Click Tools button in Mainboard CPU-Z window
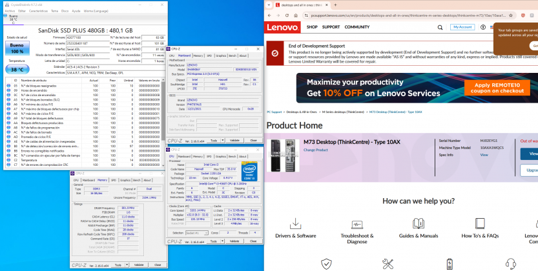This screenshot has height=271, width=538. pos(214,140)
